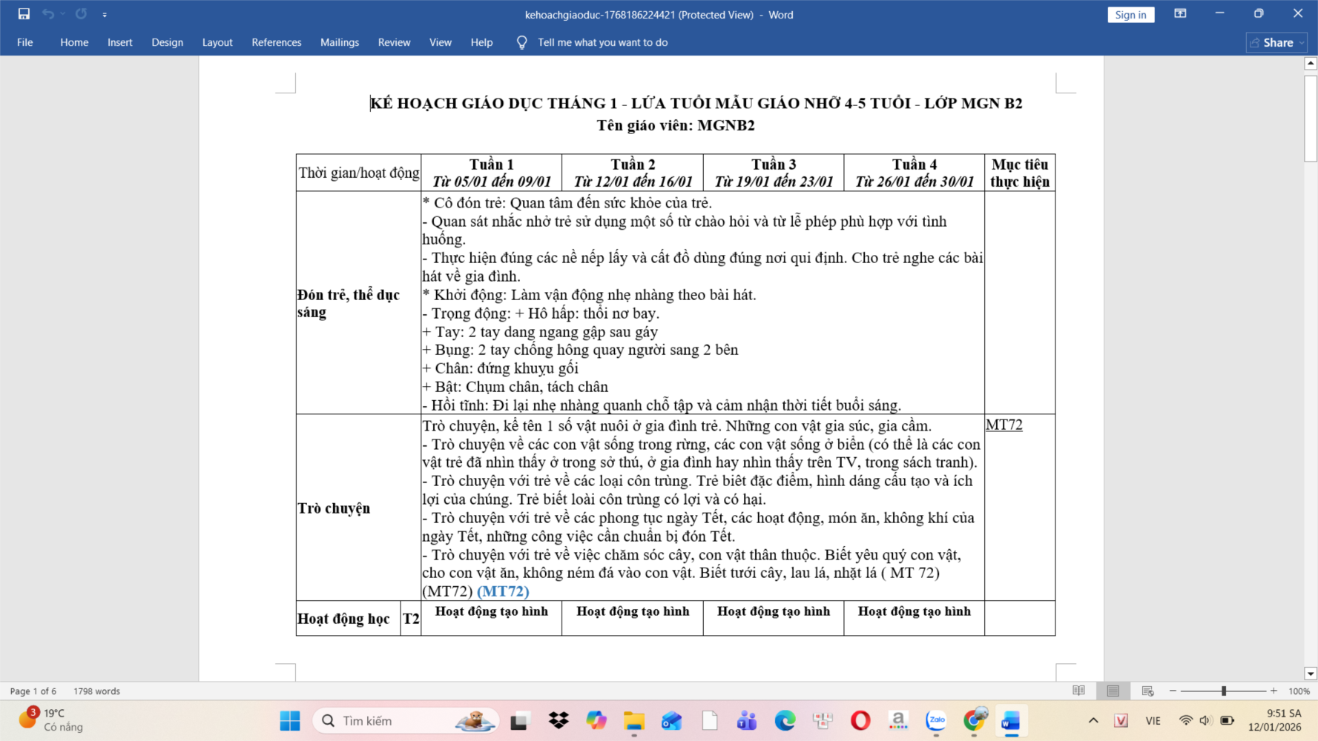Screen dimensions: 1318x741
Task: Click the zoom slider handle
Action: click(x=1224, y=691)
